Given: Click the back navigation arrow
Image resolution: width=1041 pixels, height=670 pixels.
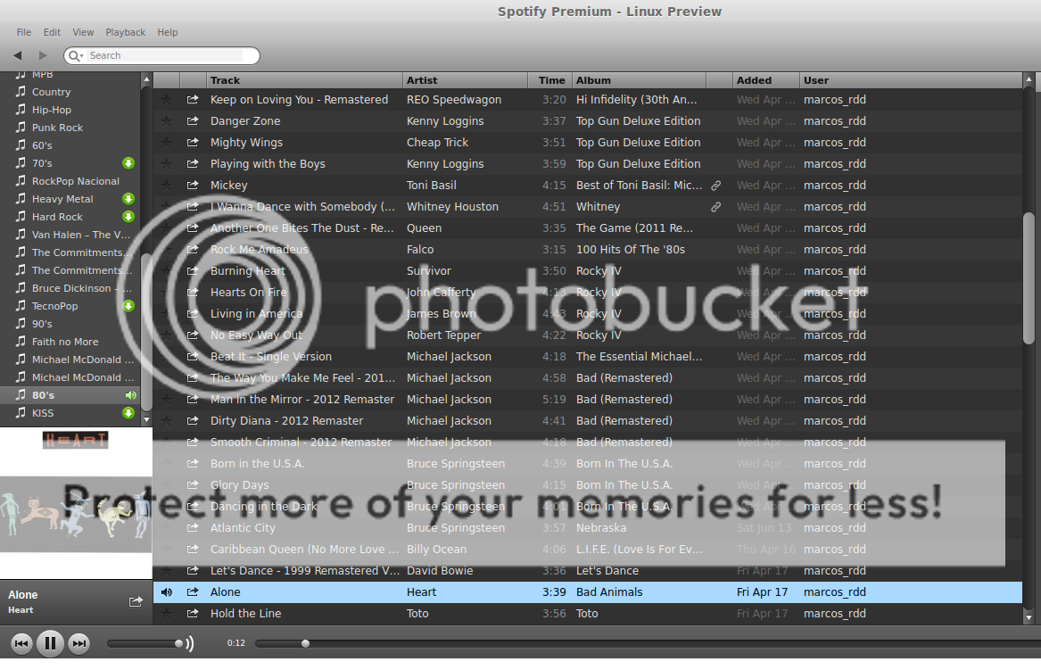Looking at the screenshot, I should tap(18, 55).
